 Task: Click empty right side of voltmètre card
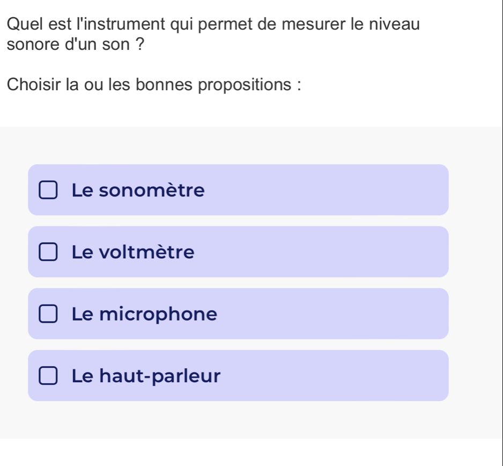pos(349,252)
